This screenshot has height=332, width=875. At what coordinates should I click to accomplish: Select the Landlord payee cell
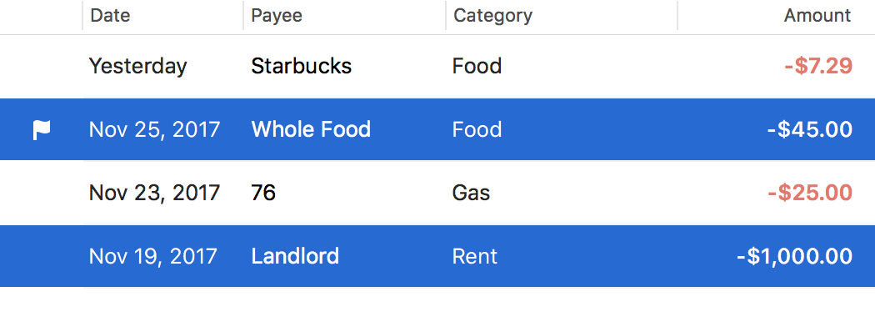(295, 256)
